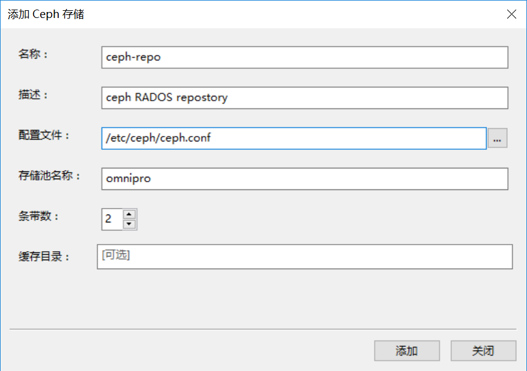Increase stripe count with the up arrow
The width and height of the screenshot is (527, 371).
130,214
